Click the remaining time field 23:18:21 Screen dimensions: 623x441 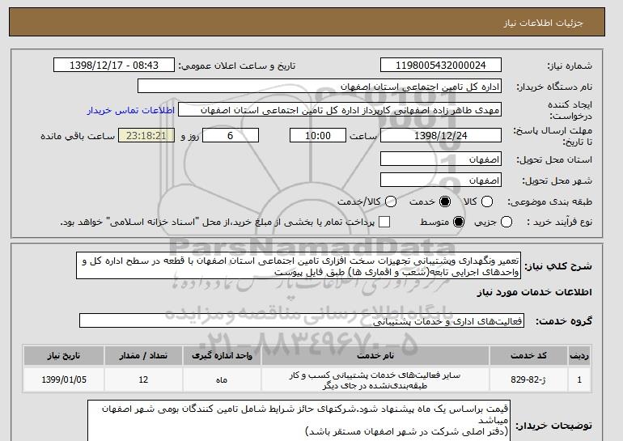(x=146, y=135)
